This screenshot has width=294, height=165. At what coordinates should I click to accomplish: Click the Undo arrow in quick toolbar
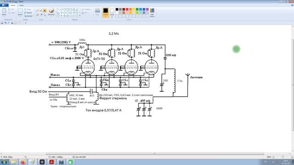pos(6,23)
